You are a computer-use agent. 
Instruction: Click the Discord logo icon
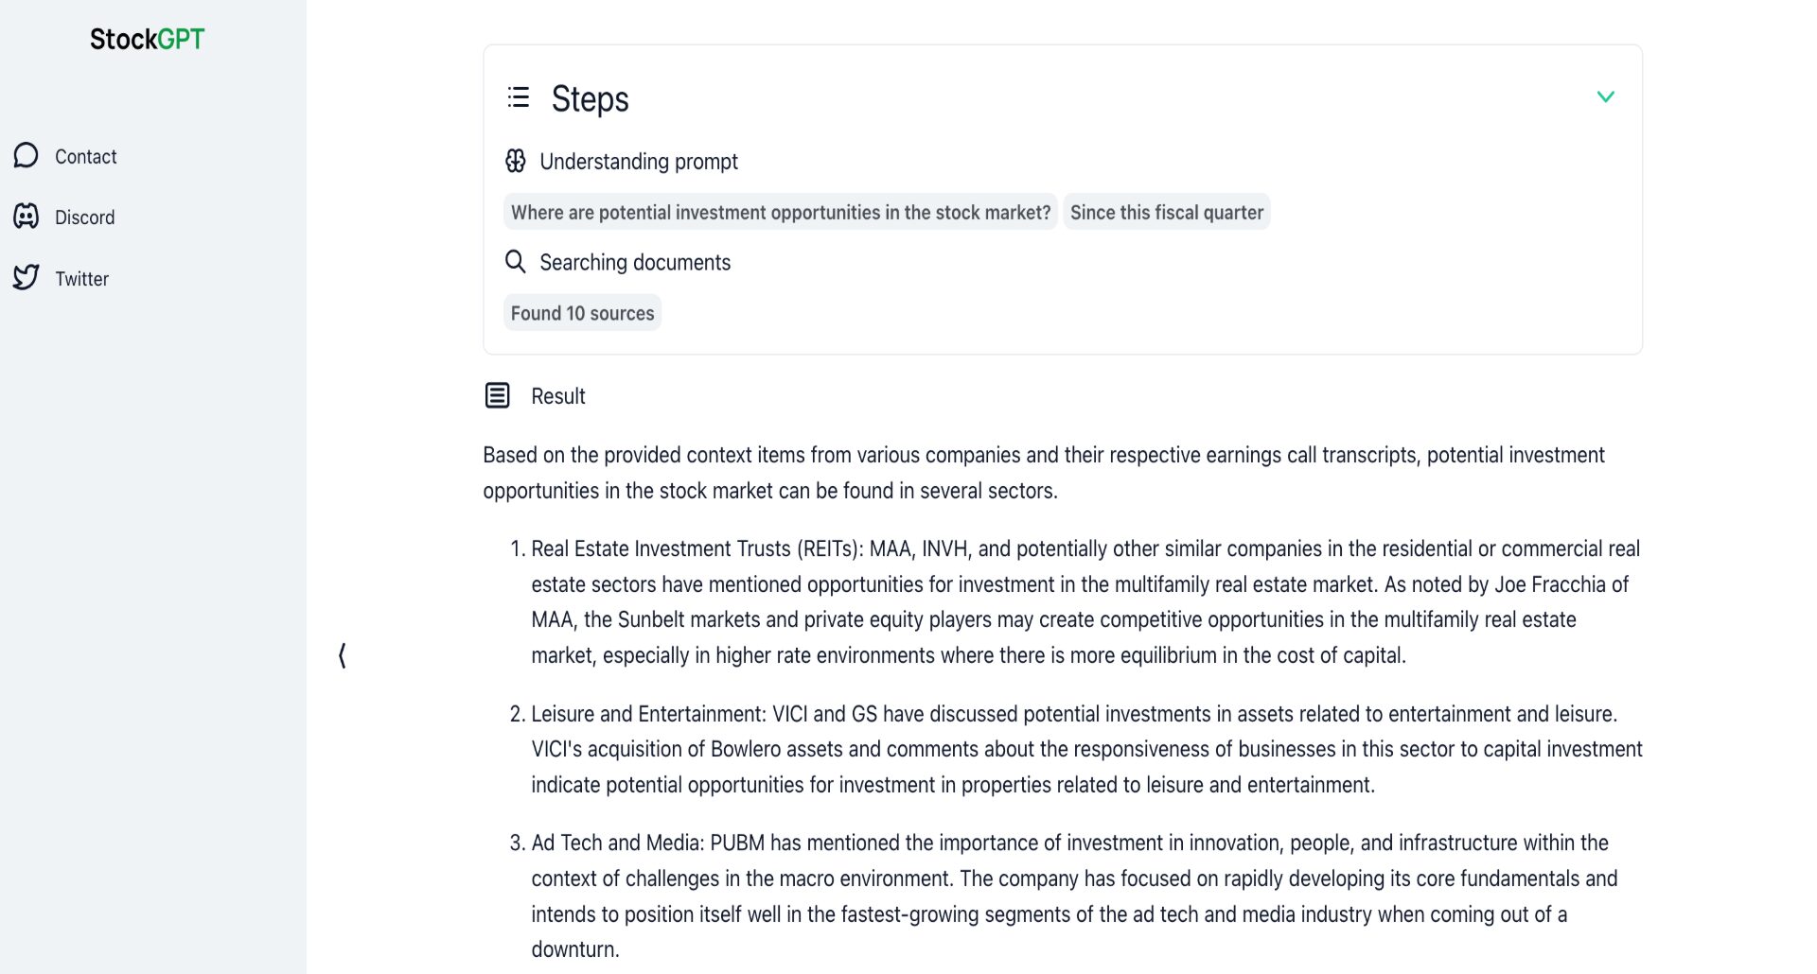pyautogui.click(x=26, y=217)
